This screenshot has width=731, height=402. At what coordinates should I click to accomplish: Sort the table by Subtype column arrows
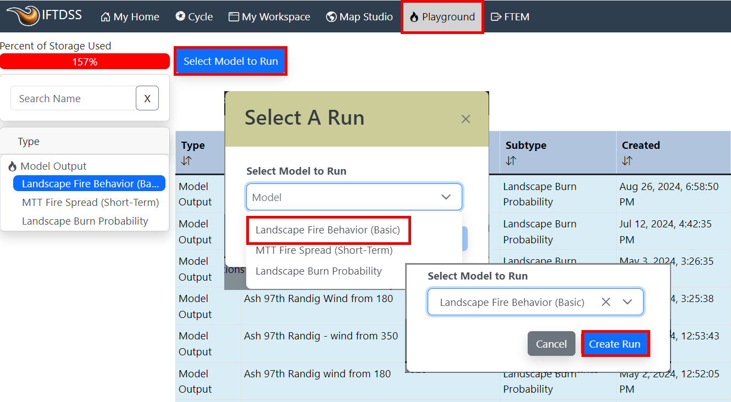(x=511, y=161)
